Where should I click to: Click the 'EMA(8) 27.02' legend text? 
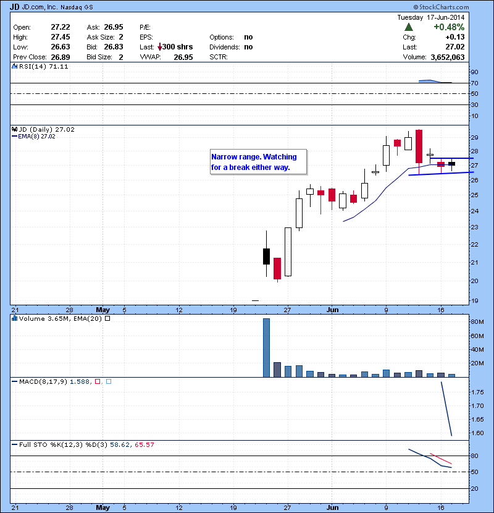36,137
